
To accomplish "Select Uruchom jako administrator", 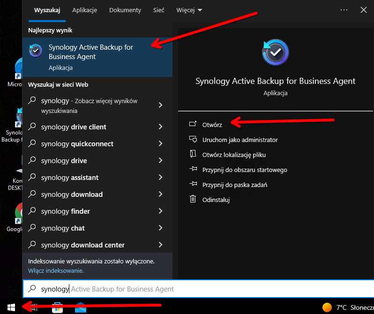I will [x=239, y=140].
